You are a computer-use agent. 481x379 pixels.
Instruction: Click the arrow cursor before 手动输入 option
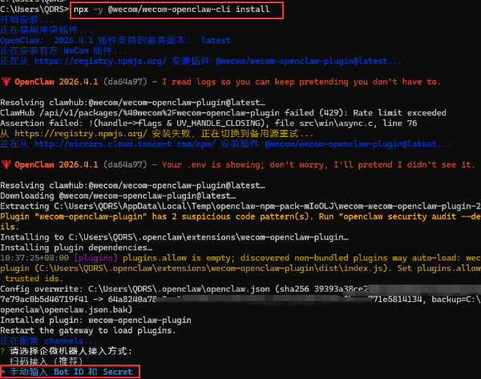[x=3, y=372]
